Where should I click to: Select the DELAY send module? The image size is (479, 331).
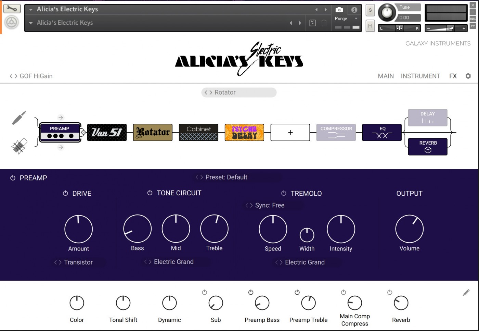point(428,118)
